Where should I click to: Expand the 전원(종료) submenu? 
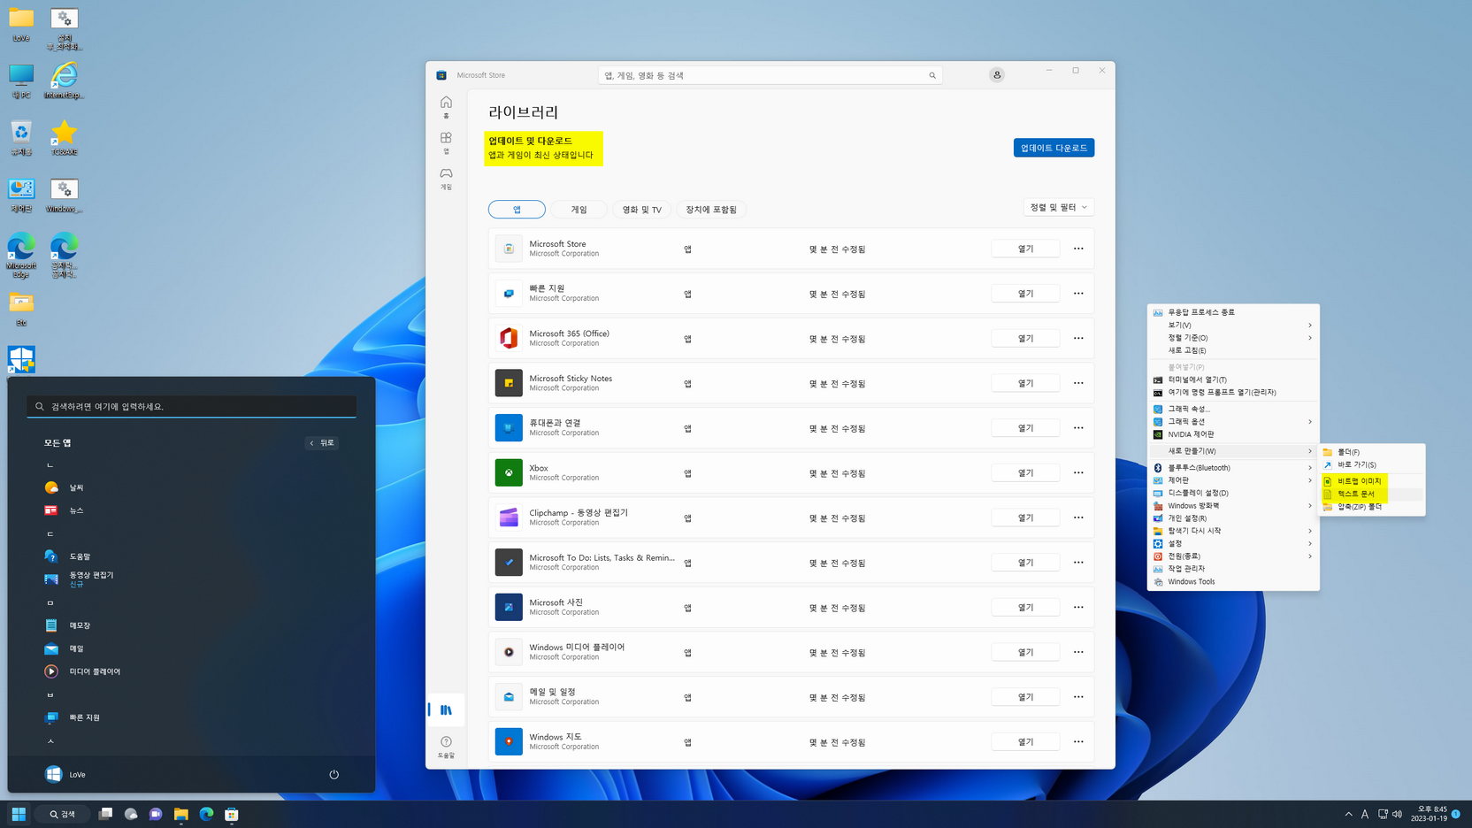tap(1233, 556)
